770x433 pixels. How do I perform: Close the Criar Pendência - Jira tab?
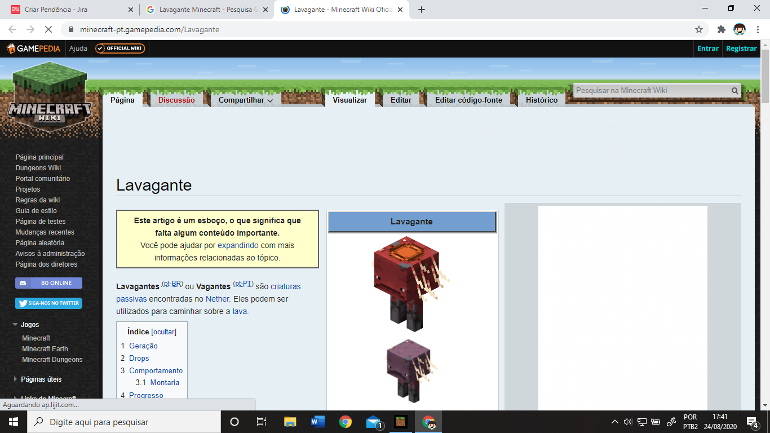[131, 10]
